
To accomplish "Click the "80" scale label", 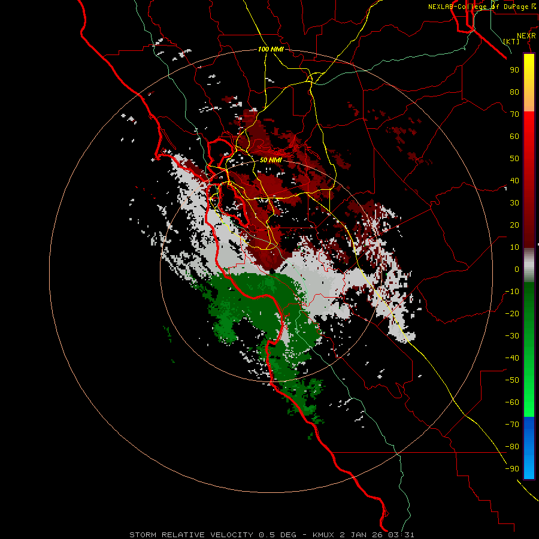I will pos(514,92).
